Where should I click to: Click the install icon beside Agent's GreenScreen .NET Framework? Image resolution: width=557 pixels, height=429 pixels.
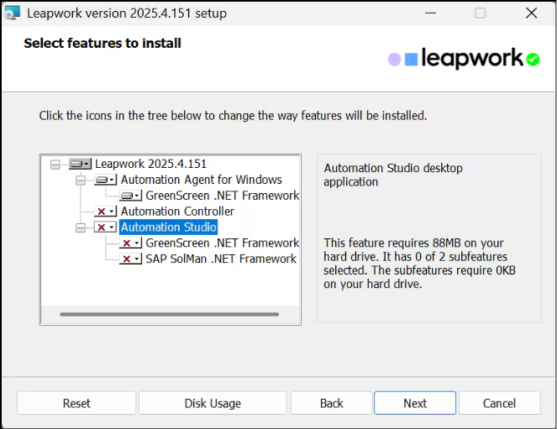point(131,196)
